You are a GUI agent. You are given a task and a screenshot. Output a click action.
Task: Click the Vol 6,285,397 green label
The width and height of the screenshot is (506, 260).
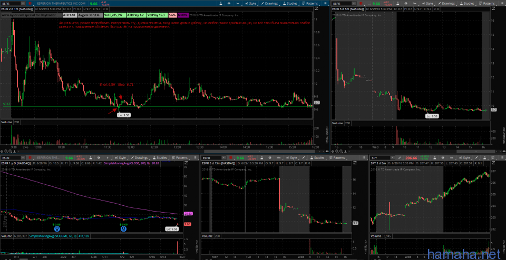point(115,15)
